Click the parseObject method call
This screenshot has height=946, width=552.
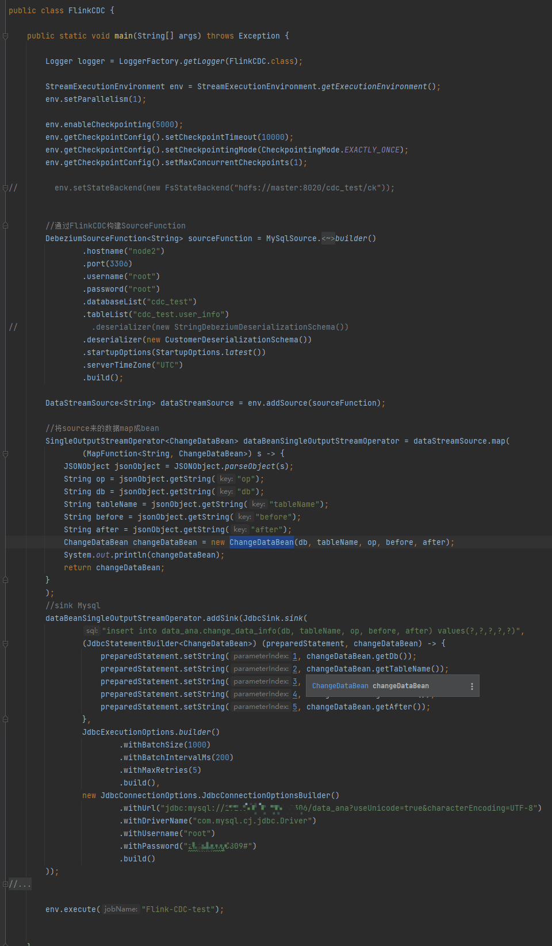pyautogui.click(x=250, y=466)
